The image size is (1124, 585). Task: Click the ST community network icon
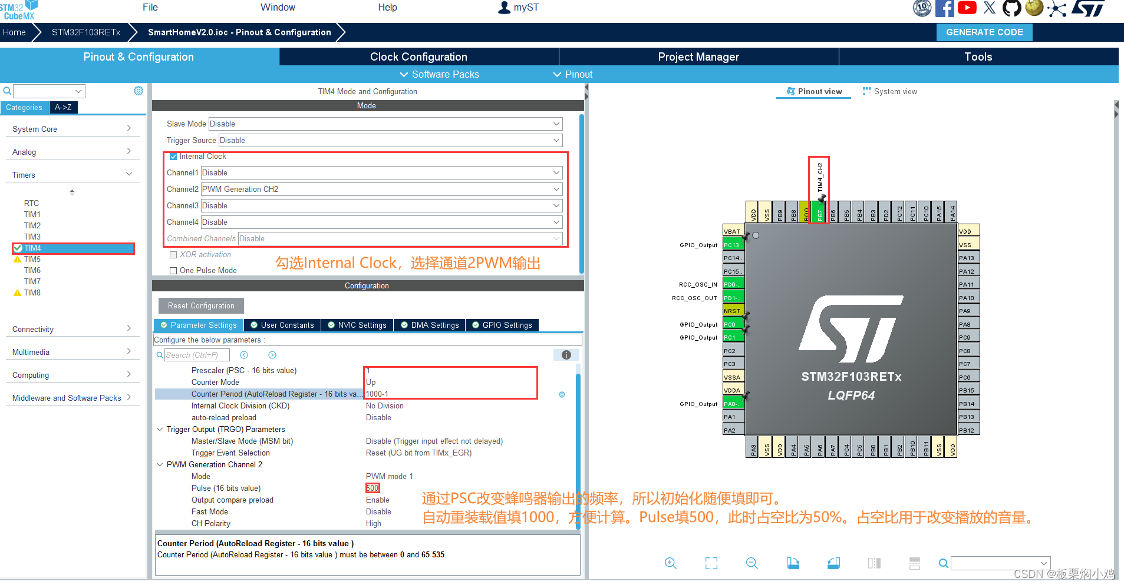coord(1057,9)
